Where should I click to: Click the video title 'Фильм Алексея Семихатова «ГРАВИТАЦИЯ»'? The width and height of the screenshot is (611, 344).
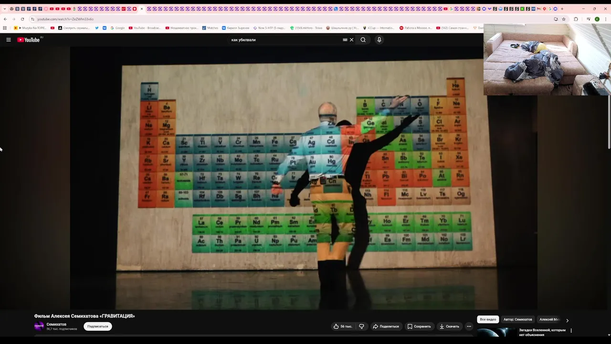click(x=84, y=316)
